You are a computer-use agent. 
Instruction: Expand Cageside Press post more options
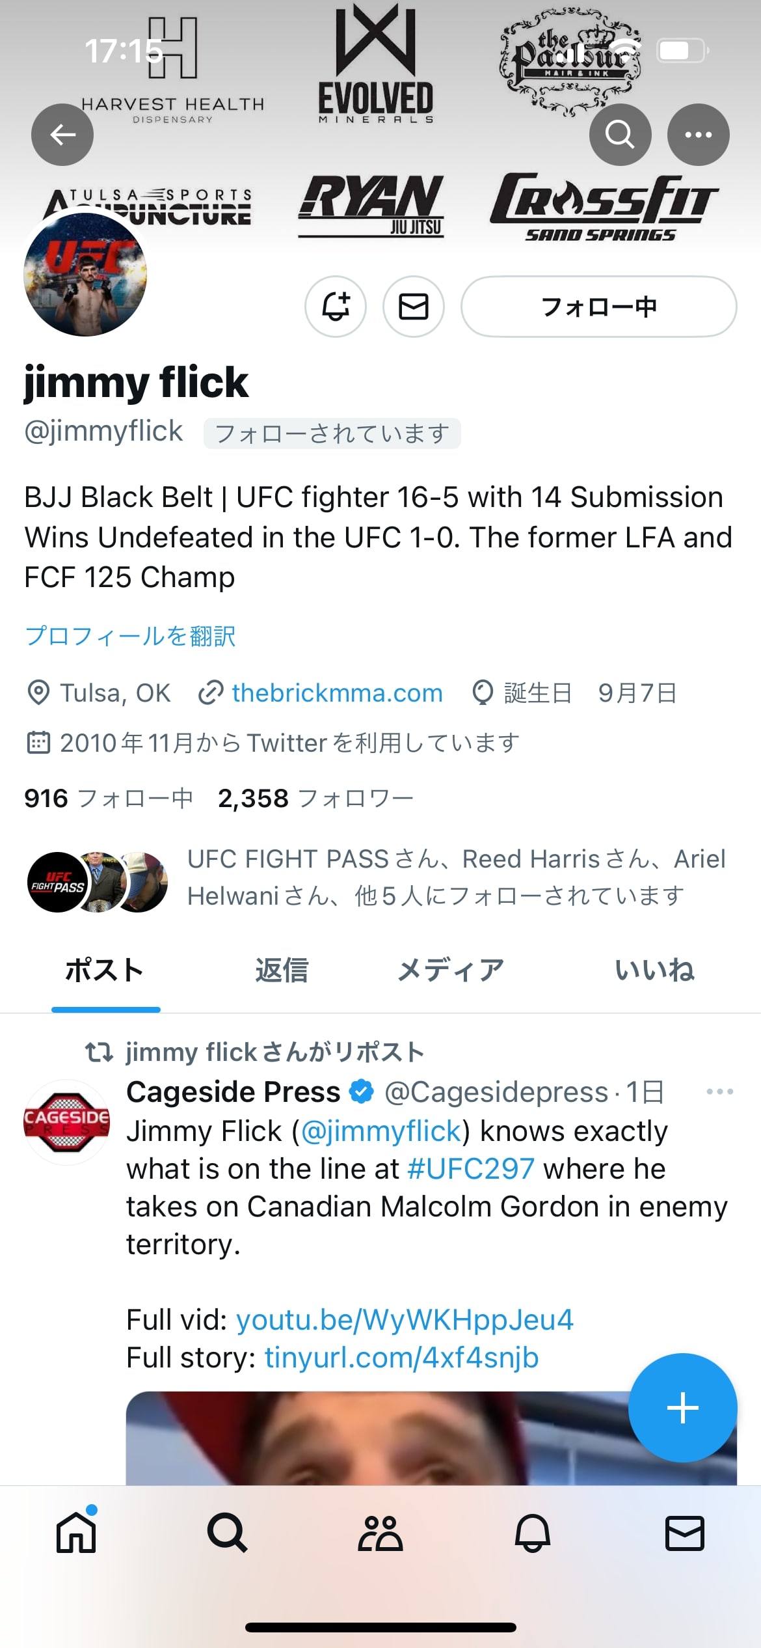pos(720,1092)
